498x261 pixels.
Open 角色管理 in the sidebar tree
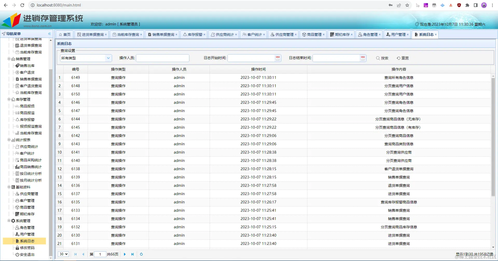[x=27, y=228]
